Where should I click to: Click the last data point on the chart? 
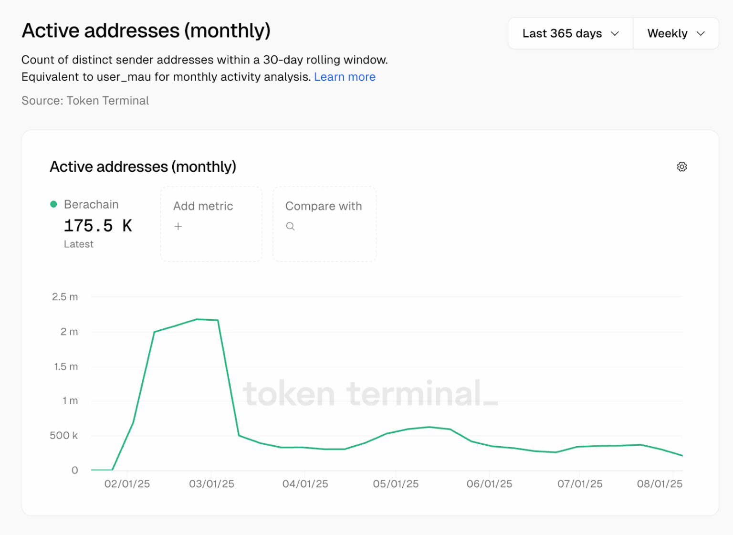681,455
